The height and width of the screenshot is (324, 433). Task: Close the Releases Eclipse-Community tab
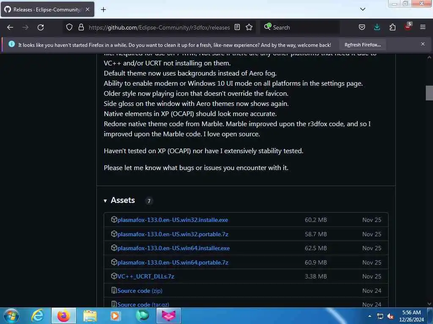click(88, 9)
